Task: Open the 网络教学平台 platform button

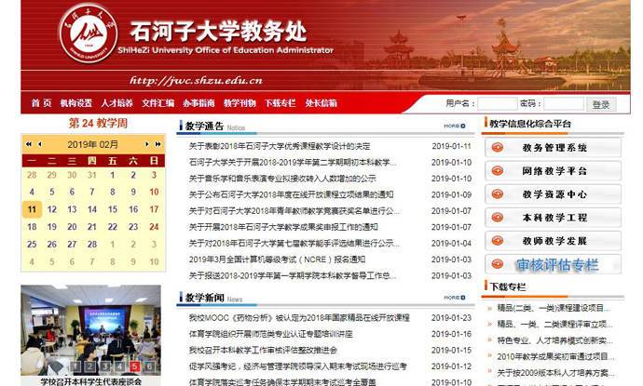Action: [x=554, y=171]
